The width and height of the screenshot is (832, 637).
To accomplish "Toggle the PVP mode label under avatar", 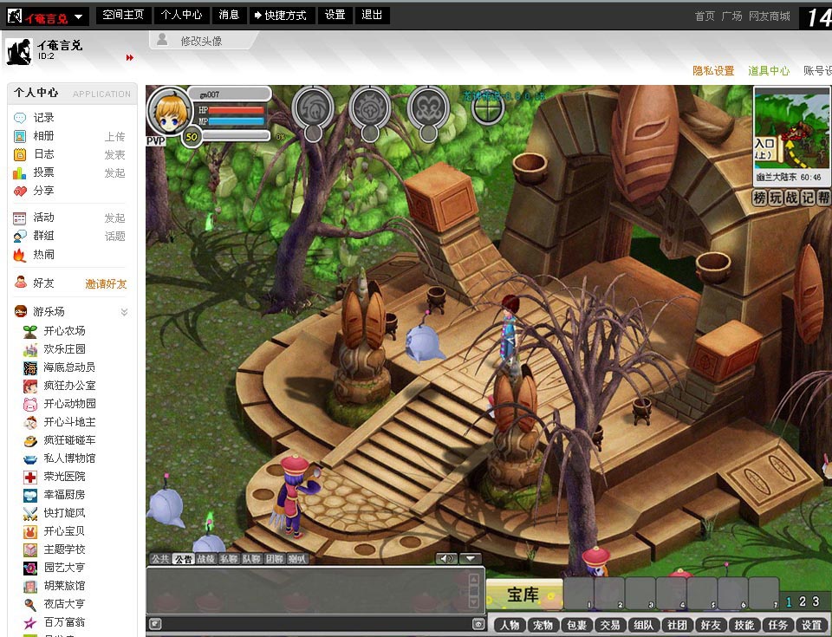I will (156, 141).
